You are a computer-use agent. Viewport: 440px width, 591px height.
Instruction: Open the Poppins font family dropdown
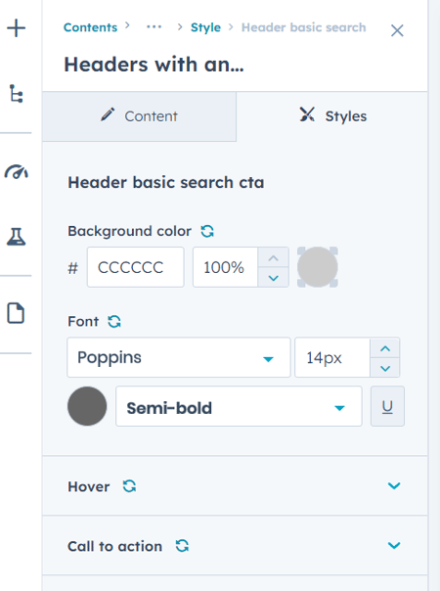pos(179,357)
